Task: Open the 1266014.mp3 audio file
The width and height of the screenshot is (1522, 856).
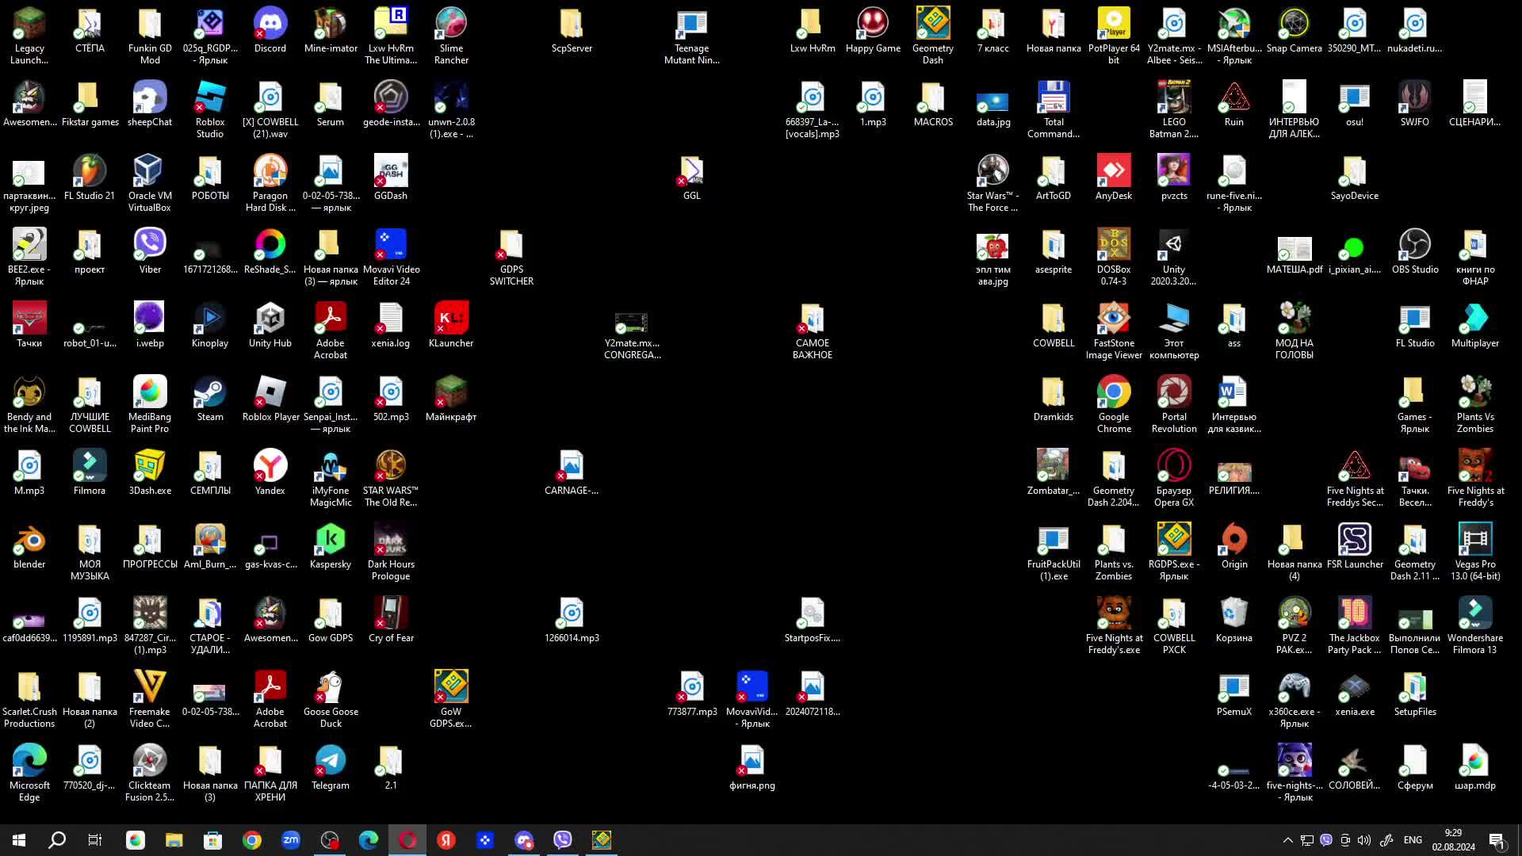Action: [x=572, y=620]
